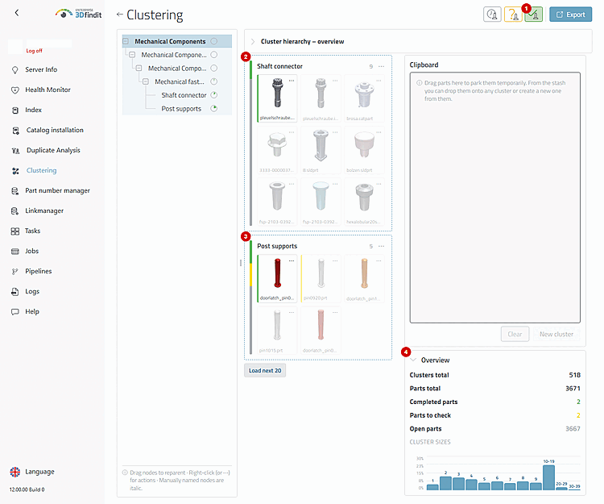This screenshot has height=504, width=604.
Task: Click the Jobs icon in sidebar
Action: (15, 252)
